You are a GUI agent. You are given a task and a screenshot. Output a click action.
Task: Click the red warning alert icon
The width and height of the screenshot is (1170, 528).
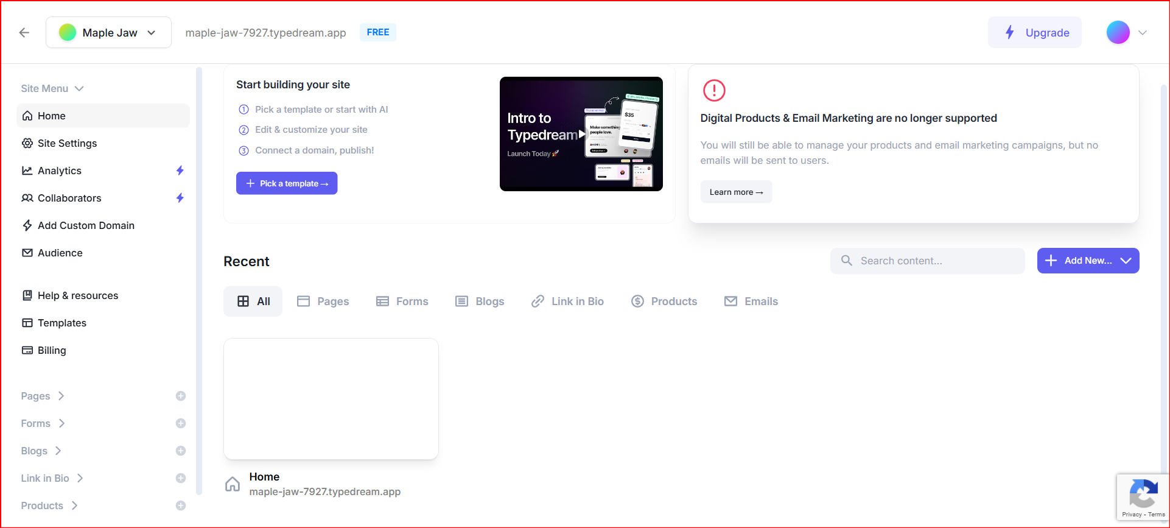[714, 90]
